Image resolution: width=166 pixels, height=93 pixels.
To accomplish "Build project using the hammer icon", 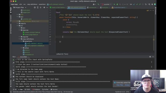I will point(99,4).
